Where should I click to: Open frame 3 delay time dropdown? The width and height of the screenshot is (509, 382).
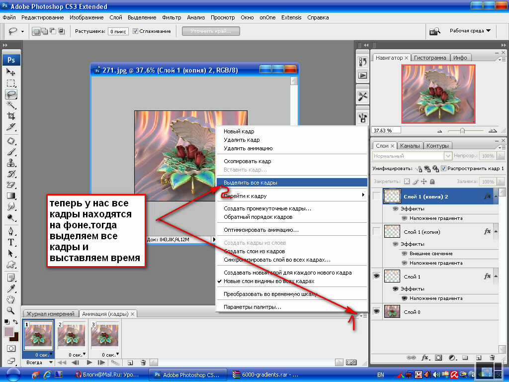point(110,355)
